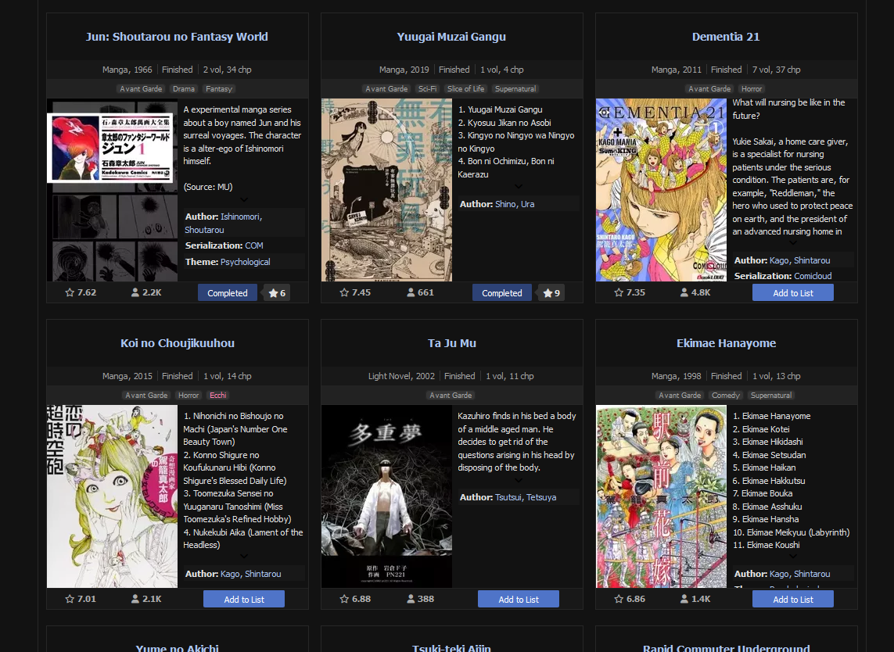Screen dimensions: 894x652
Task: Click the 7.45 star rating icon
Action: (x=344, y=292)
